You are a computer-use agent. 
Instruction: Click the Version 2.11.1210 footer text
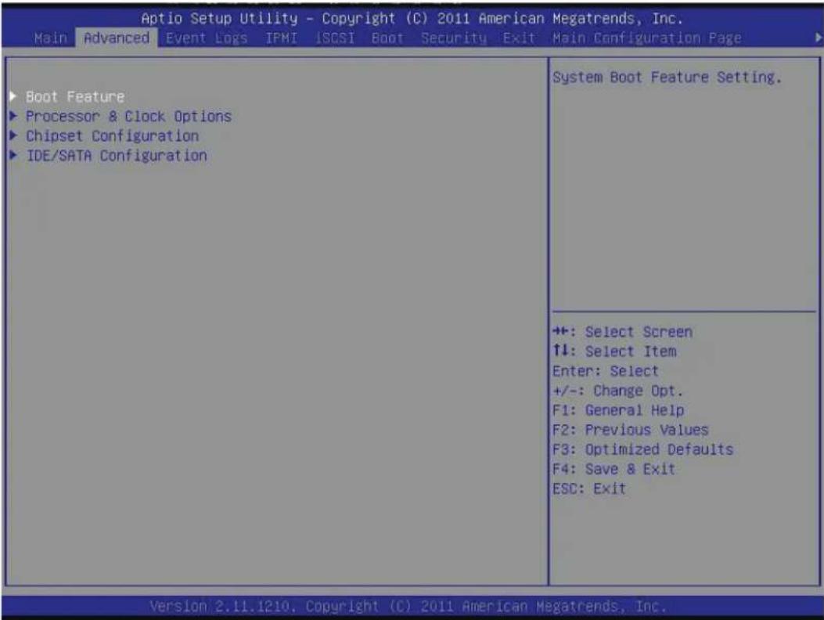[x=408, y=607]
